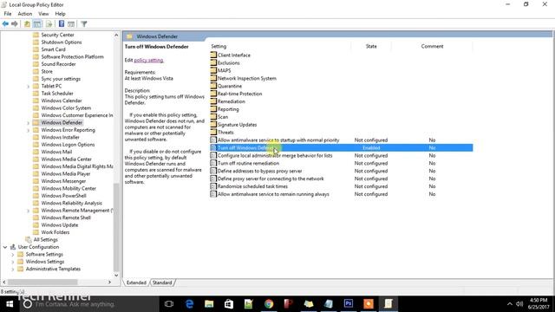Open the Action menu
The height and width of the screenshot is (312, 555).
(25, 14)
